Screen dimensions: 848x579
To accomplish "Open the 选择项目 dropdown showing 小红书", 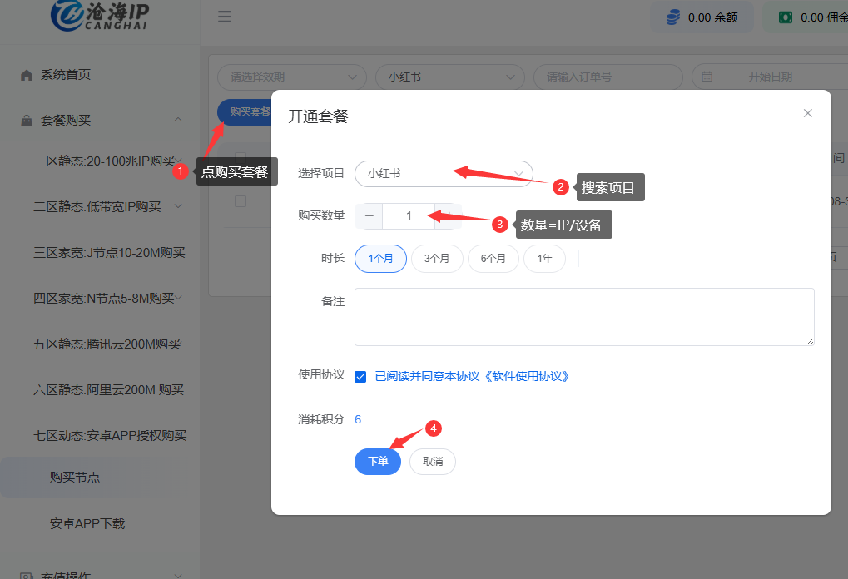I will (x=444, y=173).
